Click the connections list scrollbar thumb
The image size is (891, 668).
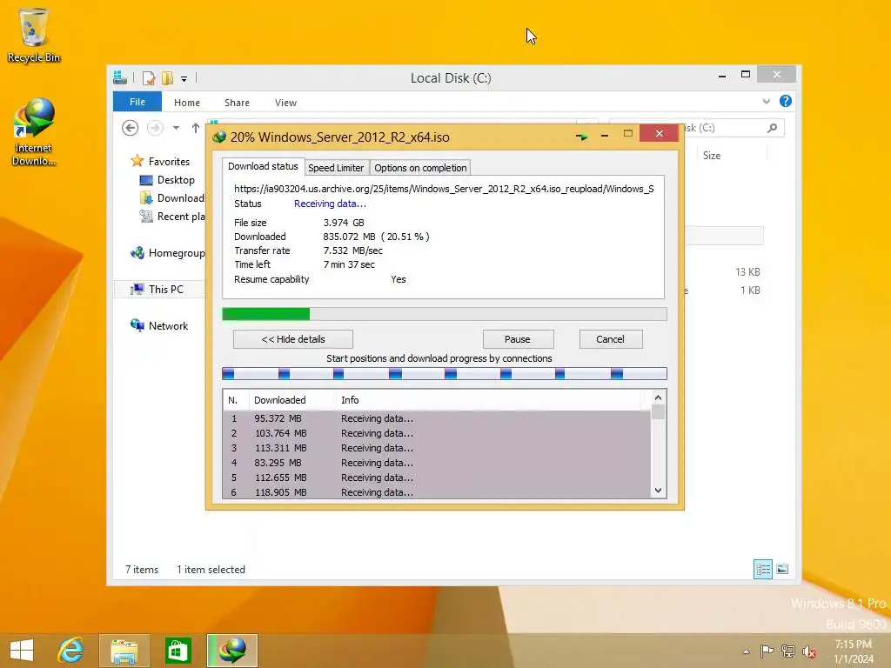[x=658, y=411]
